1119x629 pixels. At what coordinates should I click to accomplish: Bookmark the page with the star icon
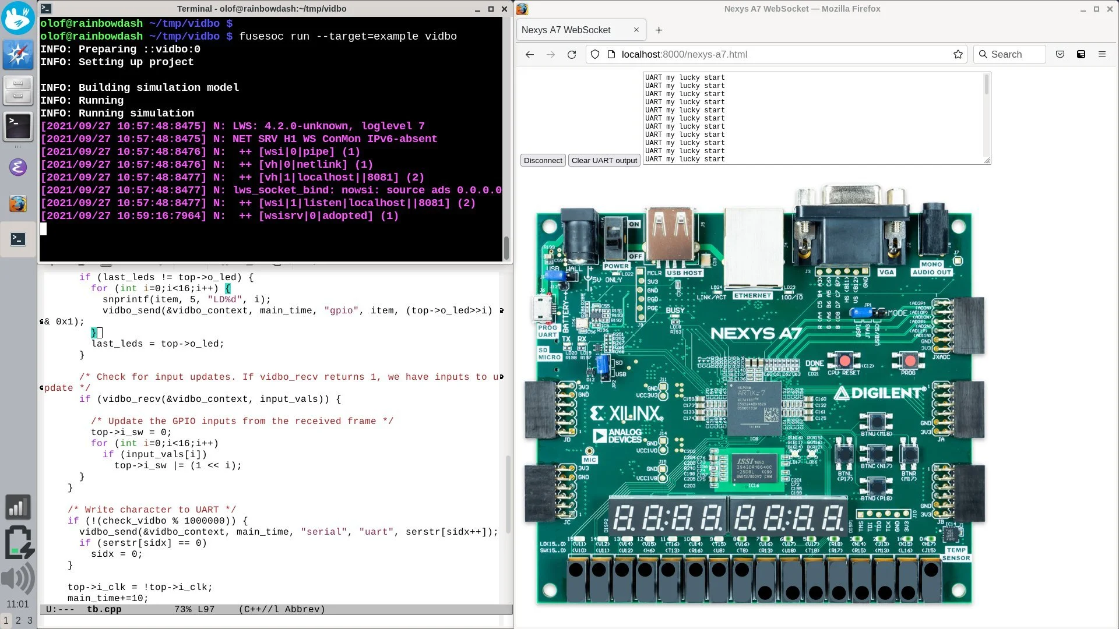pyautogui.click(x=958, y=54)
